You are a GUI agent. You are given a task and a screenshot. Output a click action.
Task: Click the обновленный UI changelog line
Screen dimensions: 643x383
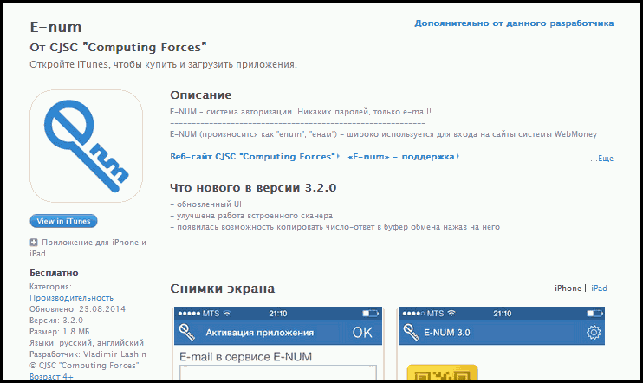(x=206, y=204)
